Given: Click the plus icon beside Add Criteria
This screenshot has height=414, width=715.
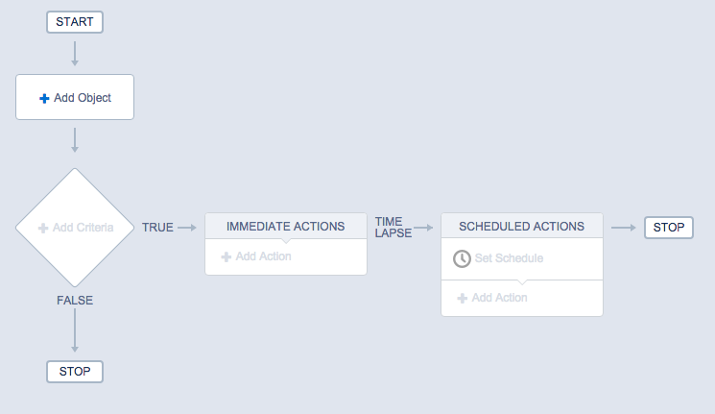Looking at the screenshot, I should (x=43, y=228).
